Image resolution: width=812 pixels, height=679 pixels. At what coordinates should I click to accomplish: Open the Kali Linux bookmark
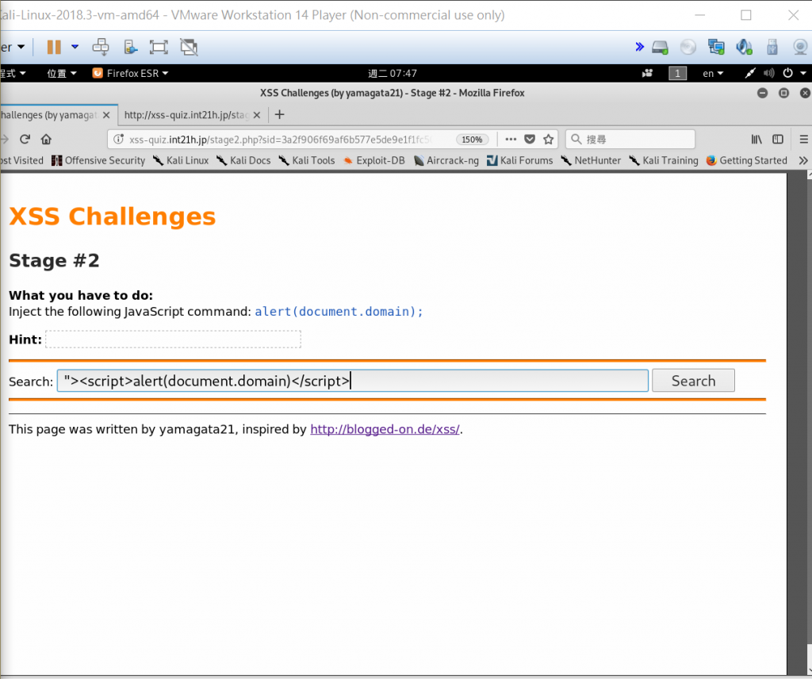coord(181,160)
